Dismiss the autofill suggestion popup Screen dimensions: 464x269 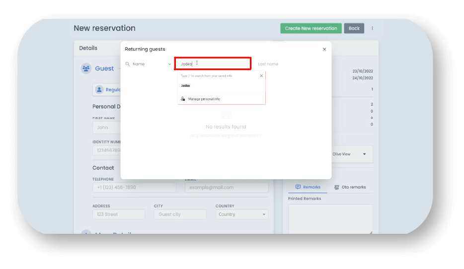coord(261,75)
